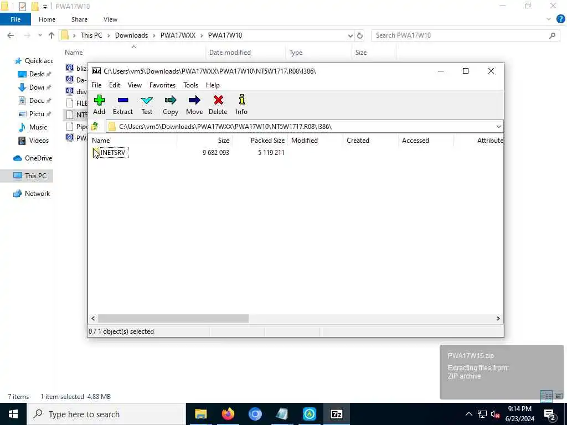This screenshot has width=567, height=425.
Task: Click the taskbar search box
Action: (x=106, y=414)
